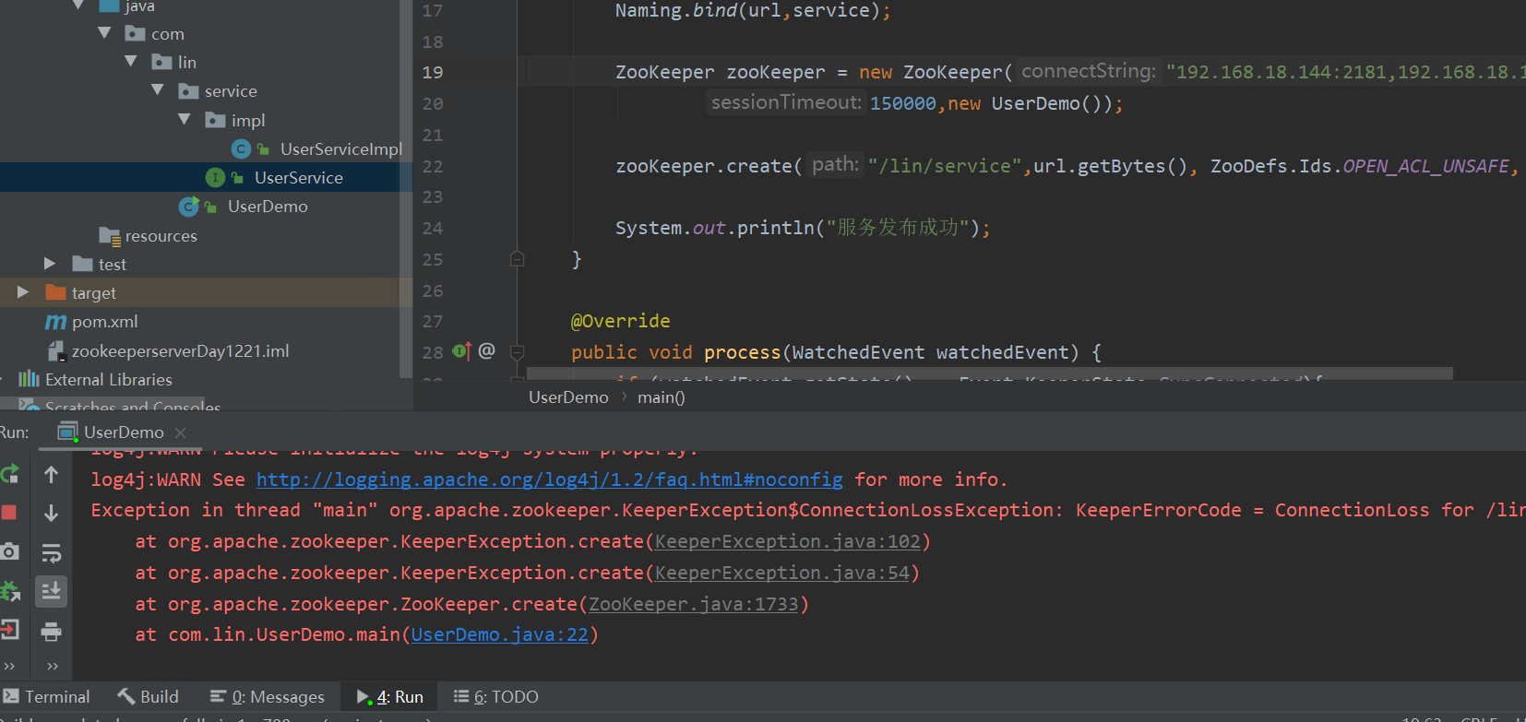Open the 6: TODO tool window
1526x722 pixels.
[x=496, y=697]
